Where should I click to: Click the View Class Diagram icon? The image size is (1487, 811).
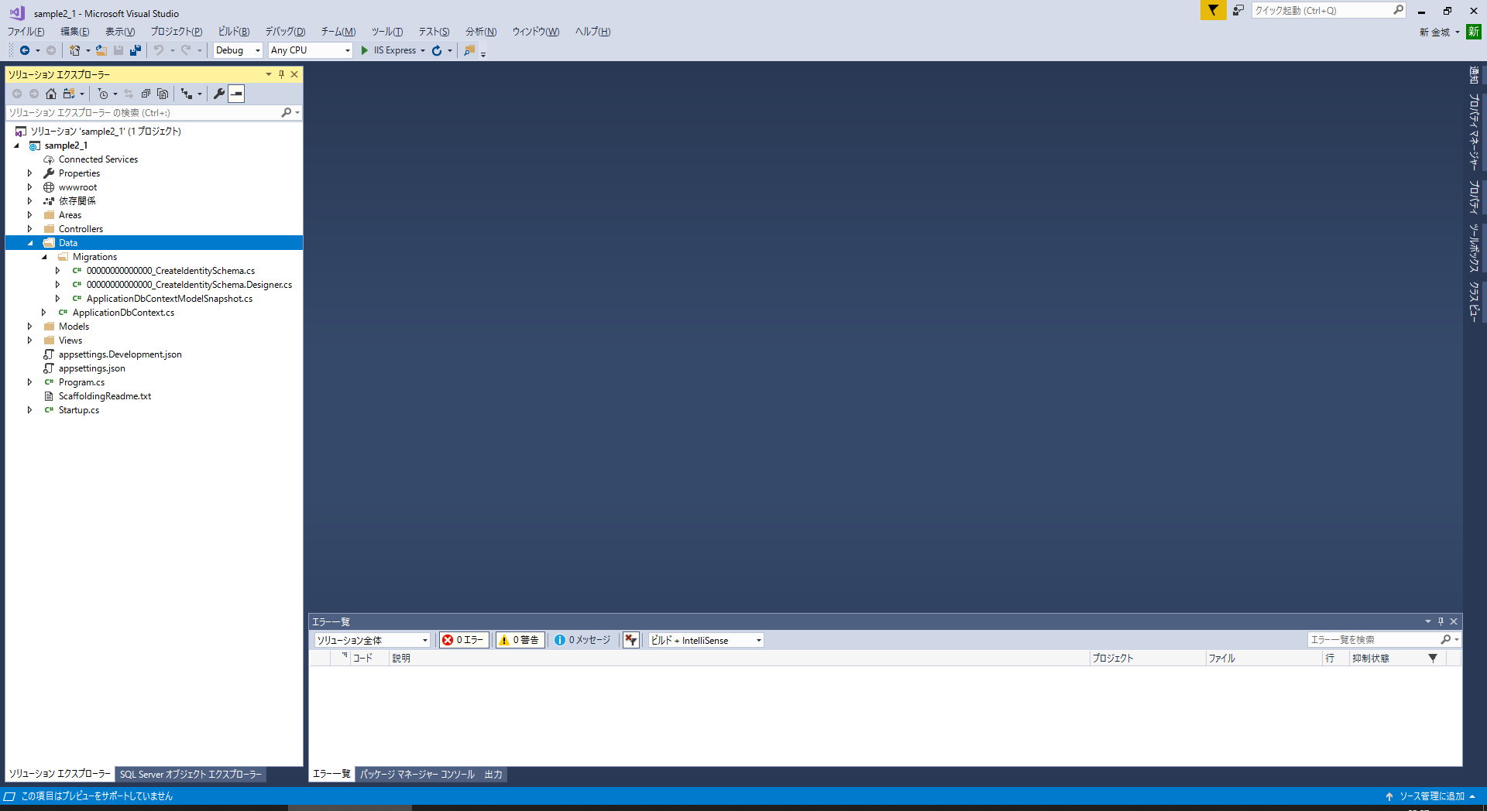coord(187,94)
